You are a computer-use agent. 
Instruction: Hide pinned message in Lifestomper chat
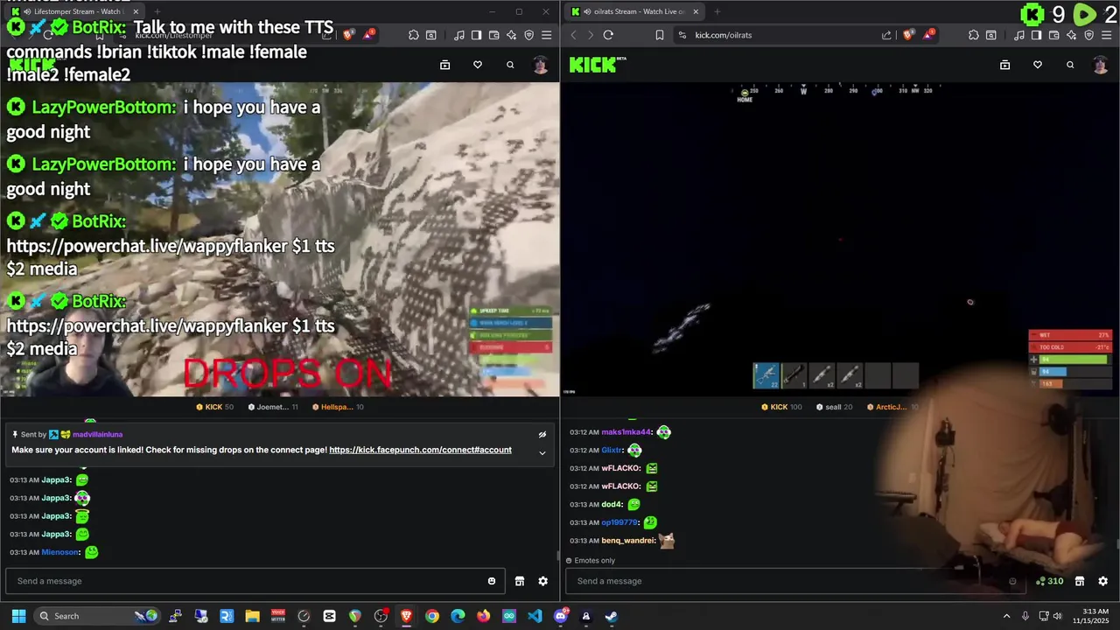click(542, 434)
